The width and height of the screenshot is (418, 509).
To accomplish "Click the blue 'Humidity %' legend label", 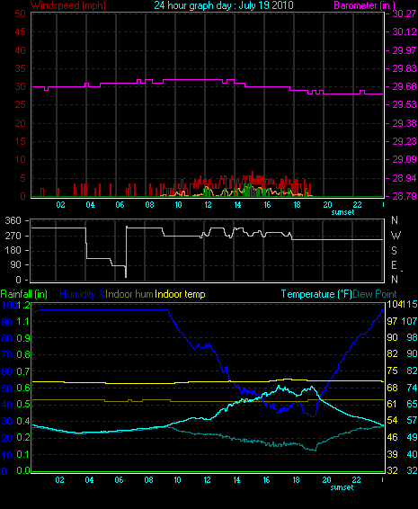I will [83, 294].
